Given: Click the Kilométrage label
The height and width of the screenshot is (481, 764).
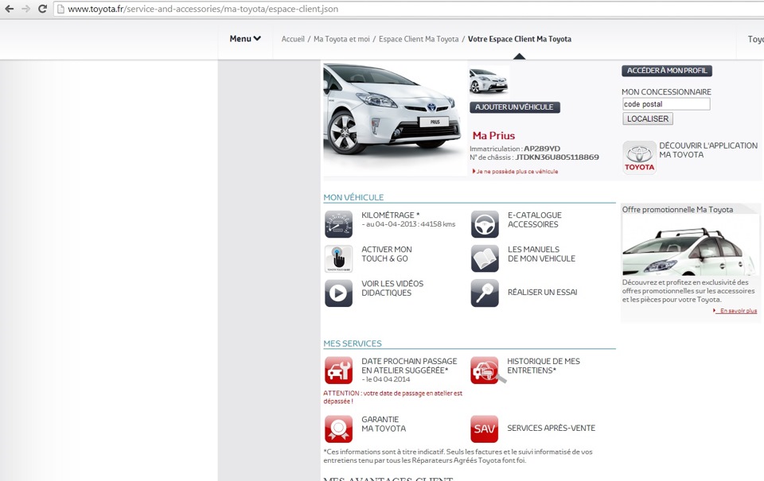Looking at the screenshot, I should (390, 215).
